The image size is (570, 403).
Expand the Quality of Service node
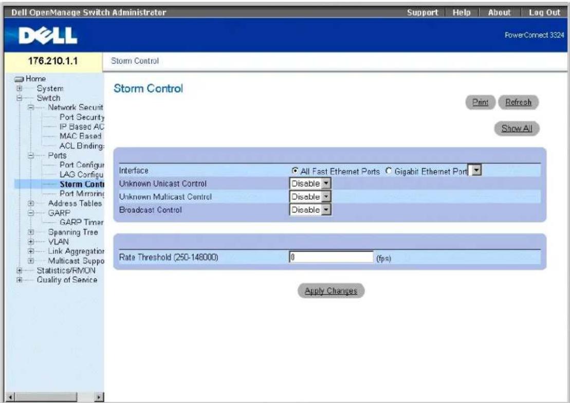[x=19, y=280]
